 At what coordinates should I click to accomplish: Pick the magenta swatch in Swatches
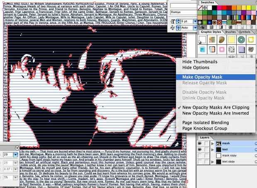click(x=219, y=8)
